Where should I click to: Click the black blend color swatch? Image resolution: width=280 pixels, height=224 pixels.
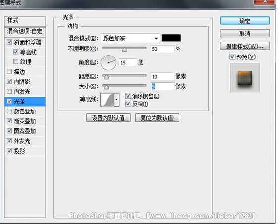coord(171,38)
